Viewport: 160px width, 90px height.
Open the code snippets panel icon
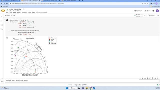[2, 78]
